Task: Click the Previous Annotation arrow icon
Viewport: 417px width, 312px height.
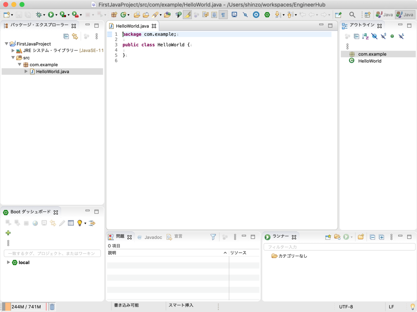Action: point(290,15)
